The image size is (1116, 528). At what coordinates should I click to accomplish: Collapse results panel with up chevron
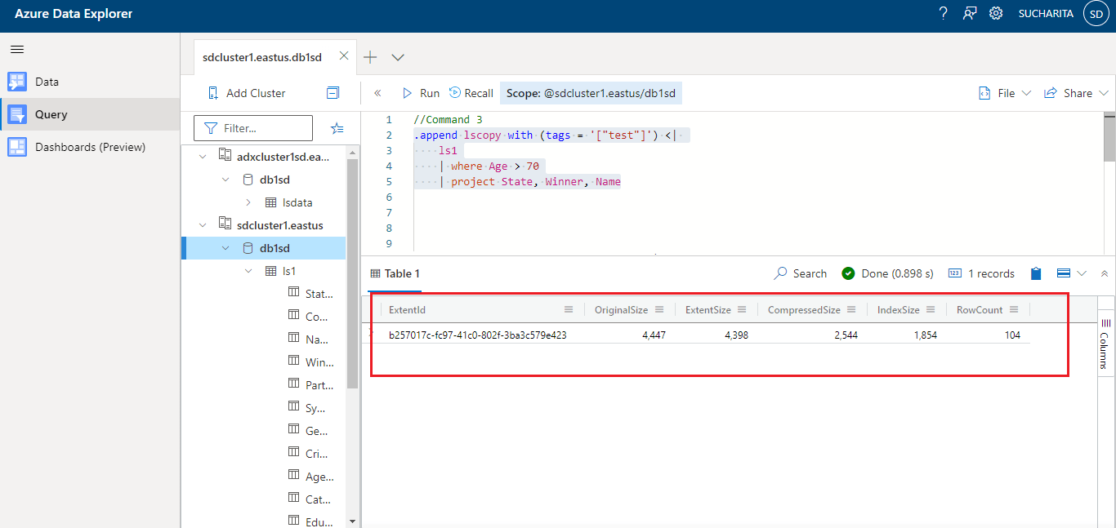tap(1105, 273)
